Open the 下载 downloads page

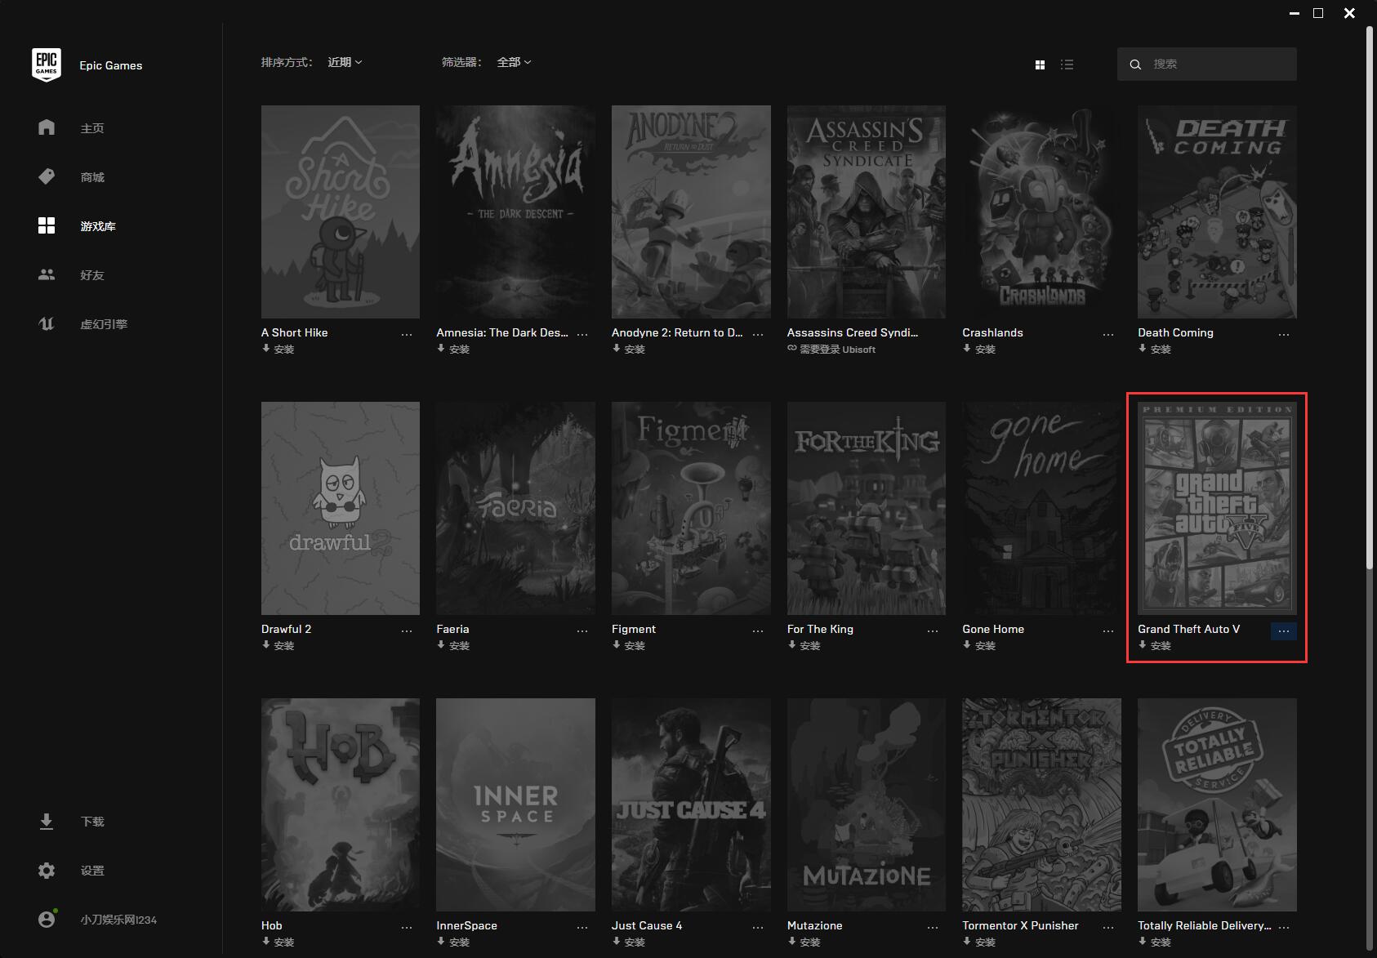click(47, 822)
